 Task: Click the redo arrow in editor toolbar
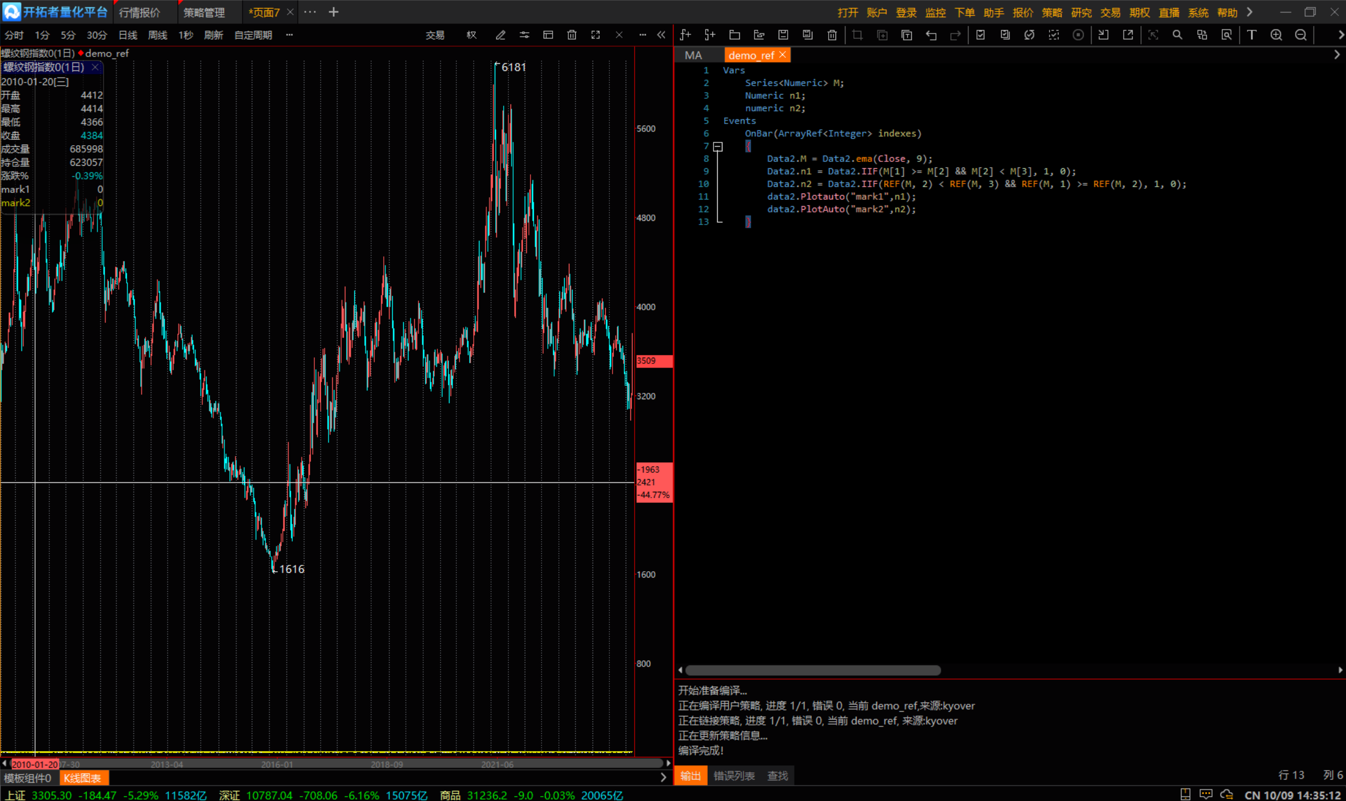pyautogui.click(x=955, y=35)
